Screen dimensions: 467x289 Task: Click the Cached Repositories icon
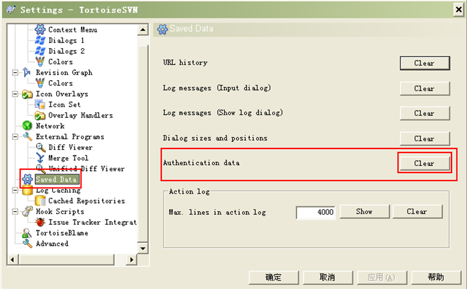(40, 201)
